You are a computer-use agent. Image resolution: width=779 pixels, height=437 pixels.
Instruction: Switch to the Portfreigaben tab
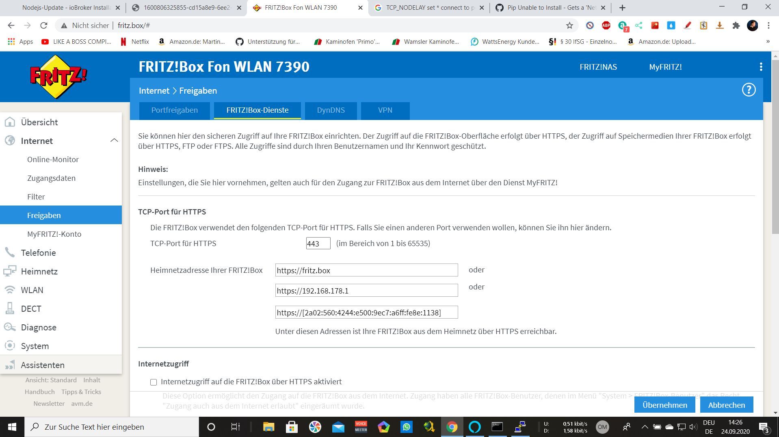[x=175, y=110]
